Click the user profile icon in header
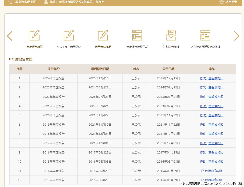Screen dimensions: 244x187 pos(46,2)
